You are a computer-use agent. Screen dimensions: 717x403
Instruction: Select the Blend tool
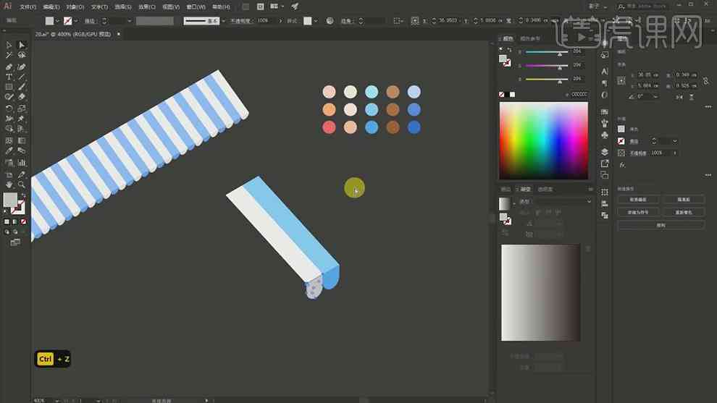(x=21, y=150)
